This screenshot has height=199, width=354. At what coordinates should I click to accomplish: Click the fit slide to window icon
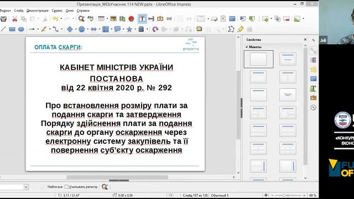[x=266, y=195]
